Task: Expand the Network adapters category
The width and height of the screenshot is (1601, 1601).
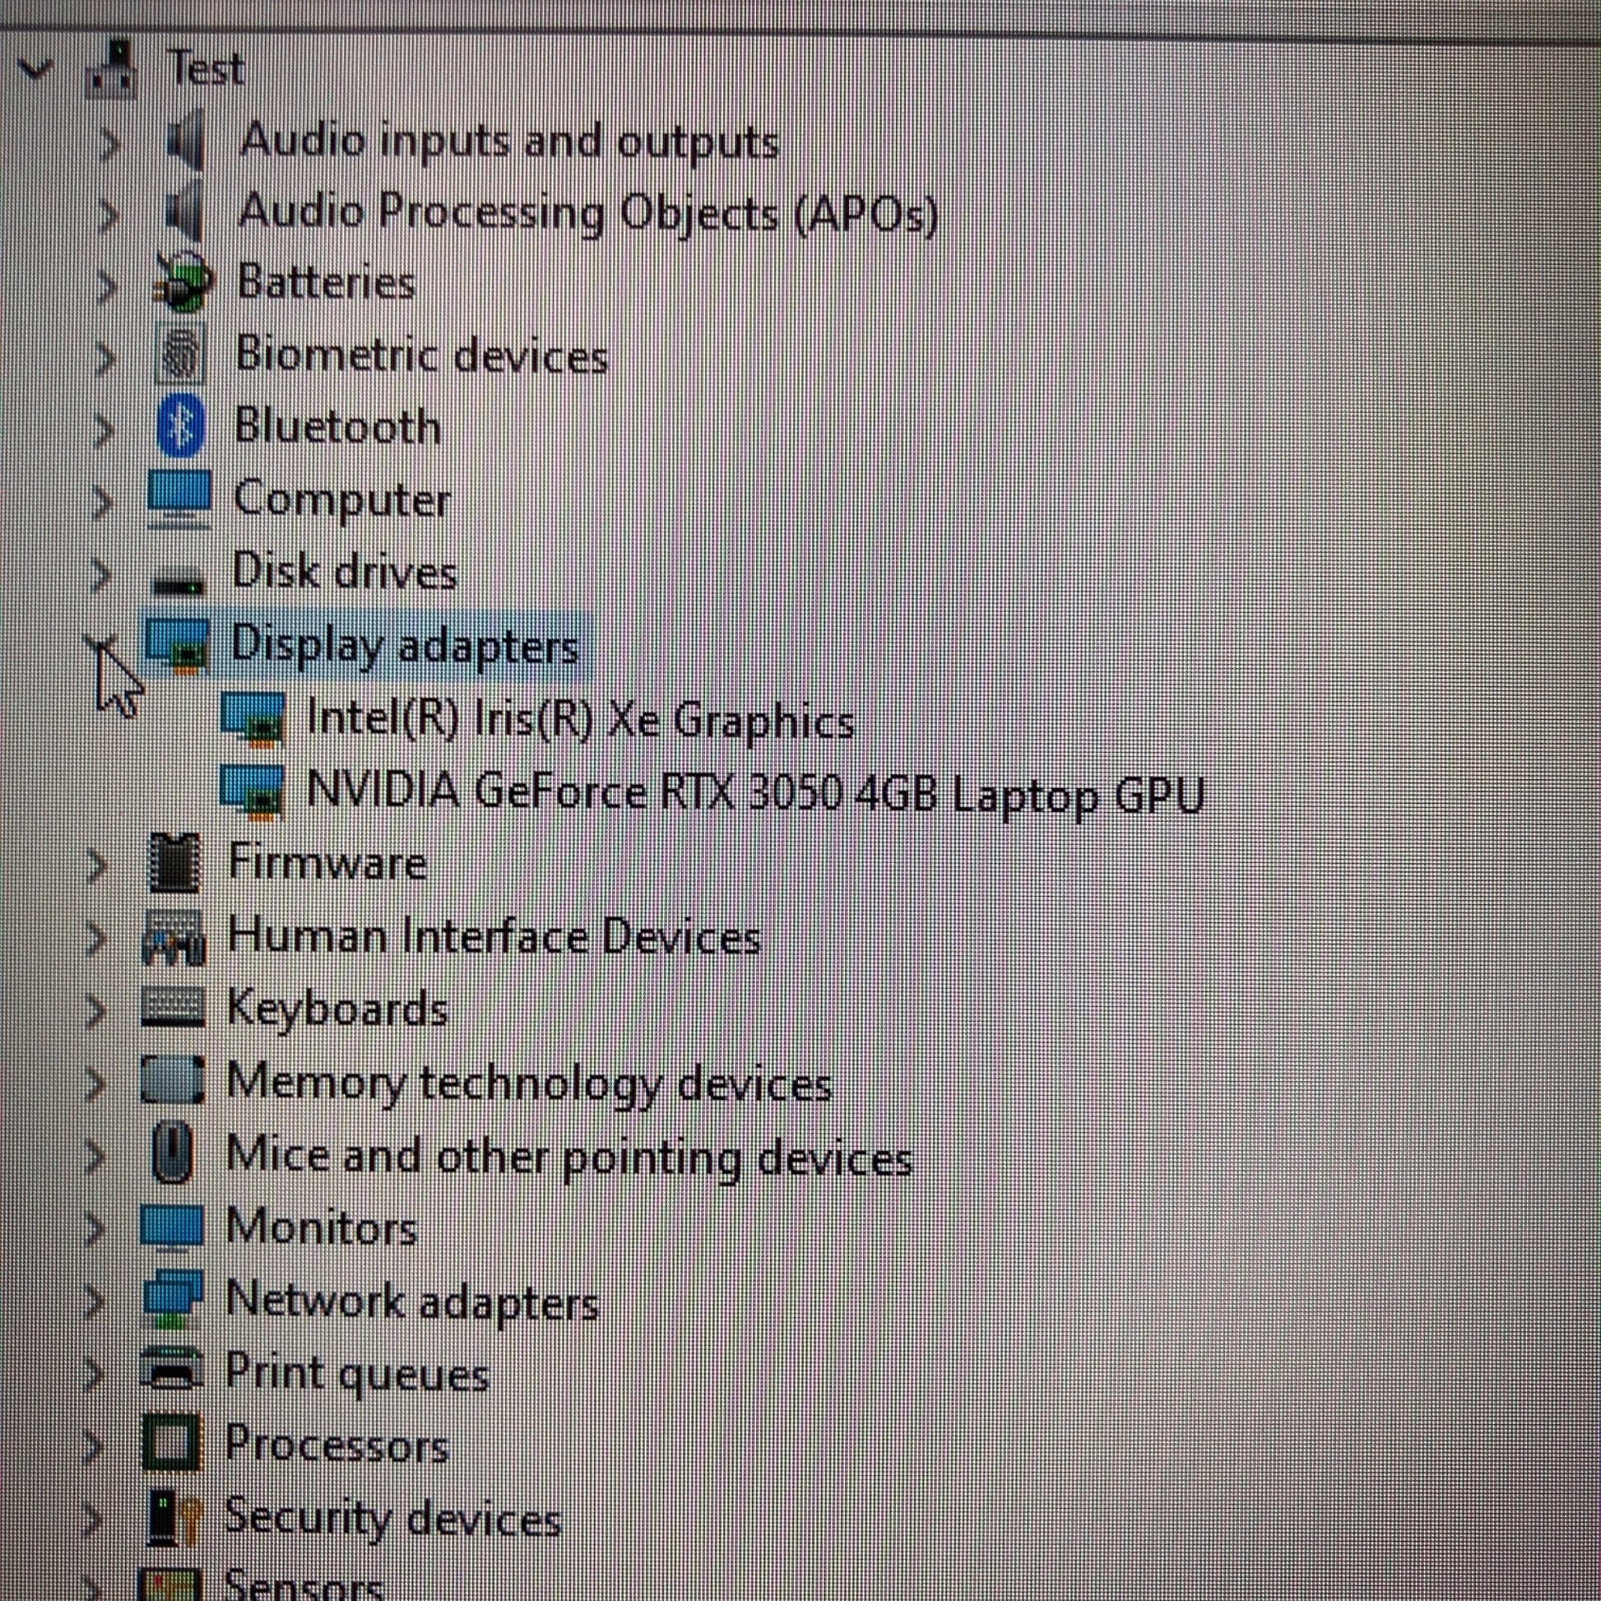Action: pyautogui.click(x=95, y=1302)
